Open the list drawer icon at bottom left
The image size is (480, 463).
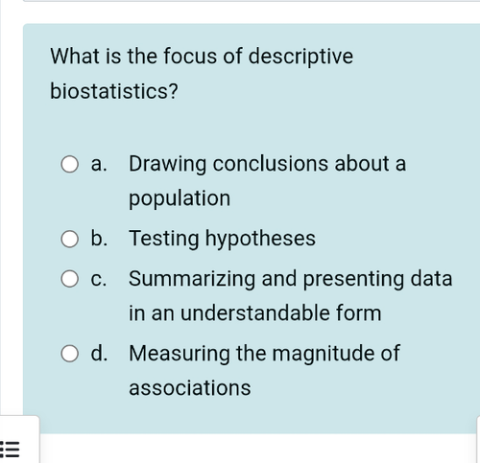point(10,449)
